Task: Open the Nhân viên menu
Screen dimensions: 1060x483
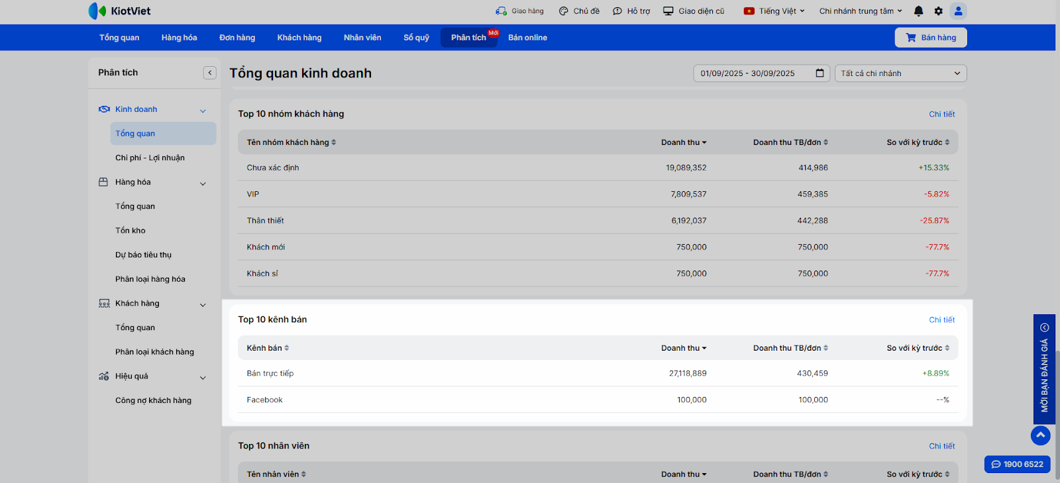Action: [362, 38]
